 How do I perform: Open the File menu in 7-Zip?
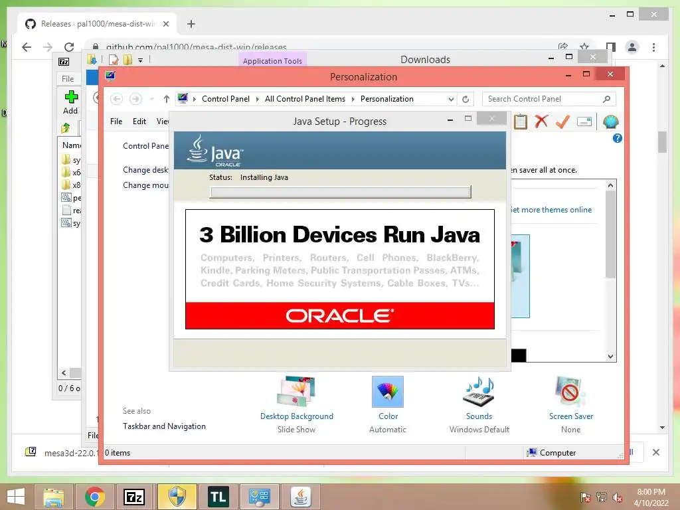point(68,79)
